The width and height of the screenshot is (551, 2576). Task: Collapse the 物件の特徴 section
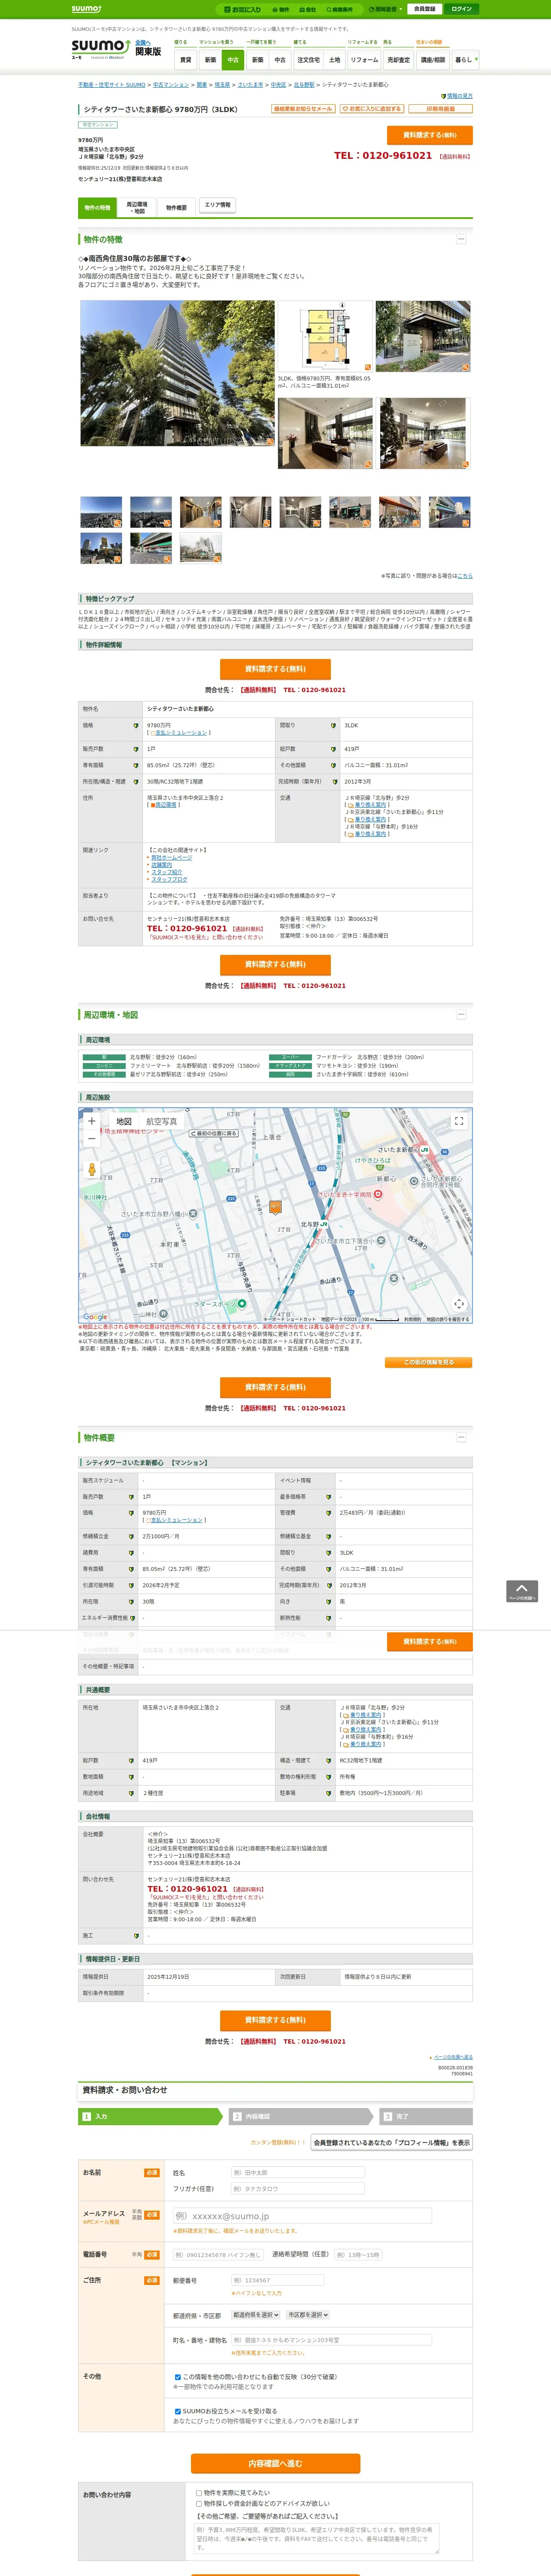(461, 239)
